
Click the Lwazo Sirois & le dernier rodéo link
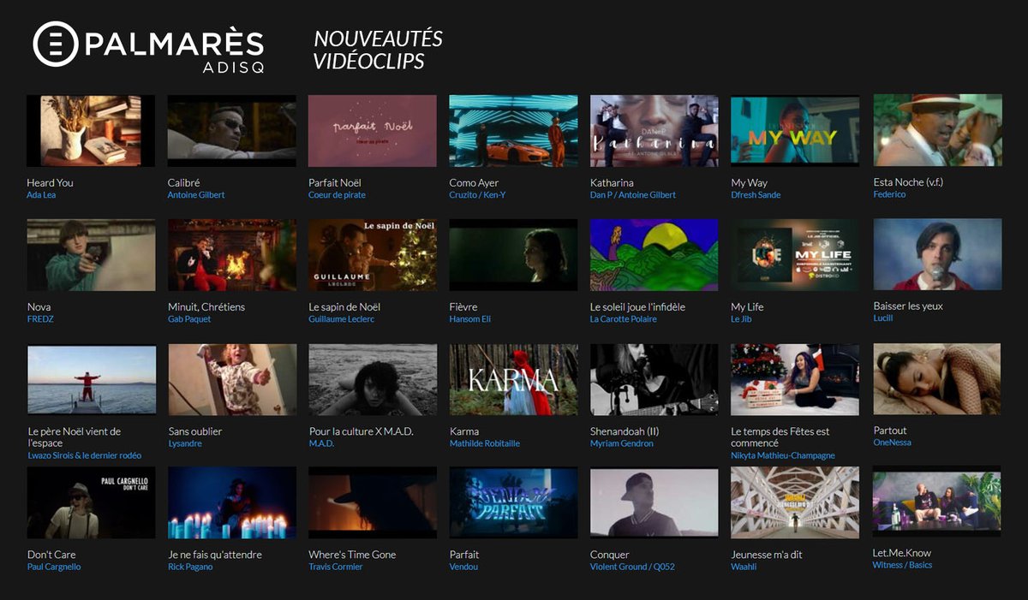pyautogui.click(x=84, y=455)
